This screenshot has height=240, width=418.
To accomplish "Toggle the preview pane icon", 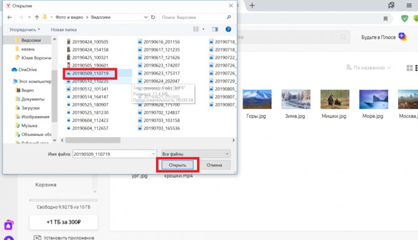I will (x=215, y=29).
